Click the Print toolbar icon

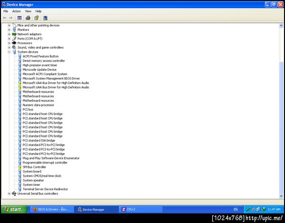(28, 18)
